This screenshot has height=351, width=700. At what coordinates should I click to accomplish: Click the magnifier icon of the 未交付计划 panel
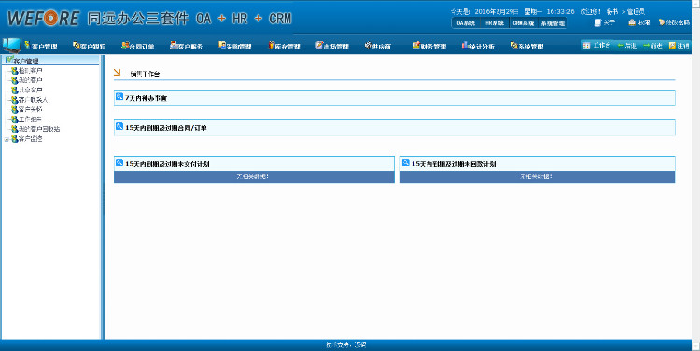coord(119,163)
